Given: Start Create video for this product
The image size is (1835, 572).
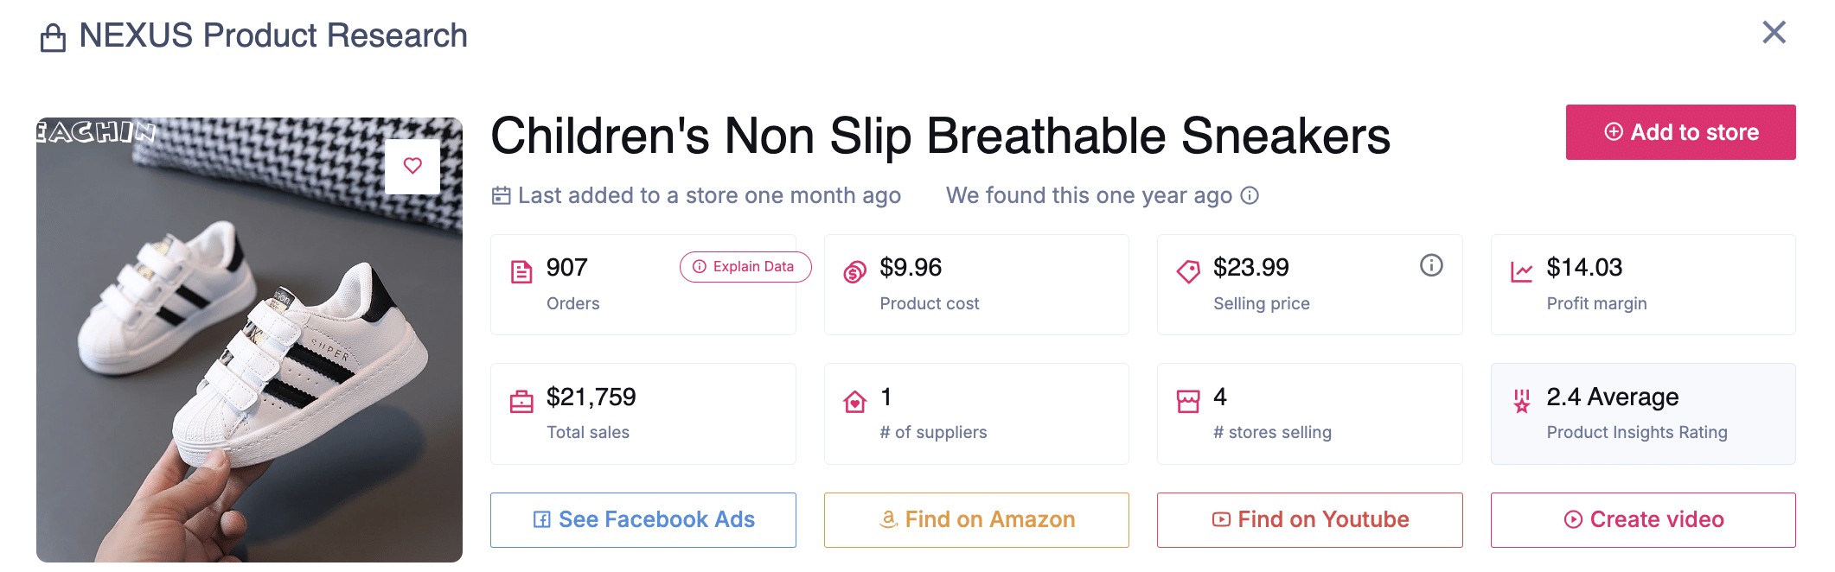Looking at the screenshot, I should (x=1643, y=519).
